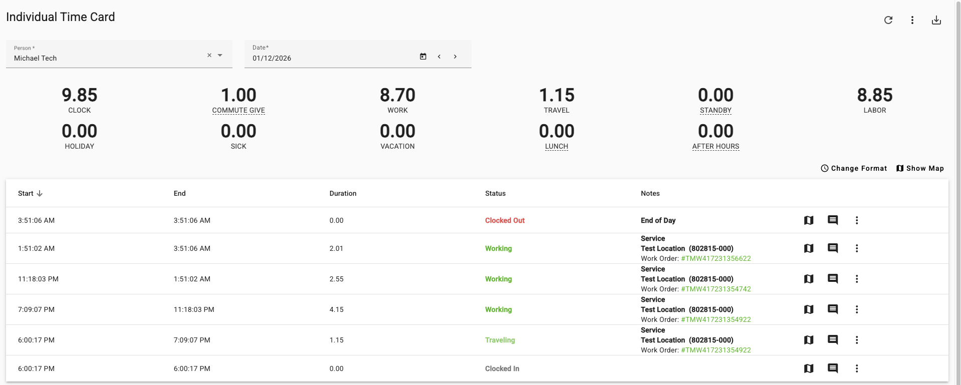The height and width of the screenshot is (385, 961).
Task: Go to the previous day arrow
Action: pos(439,57)
